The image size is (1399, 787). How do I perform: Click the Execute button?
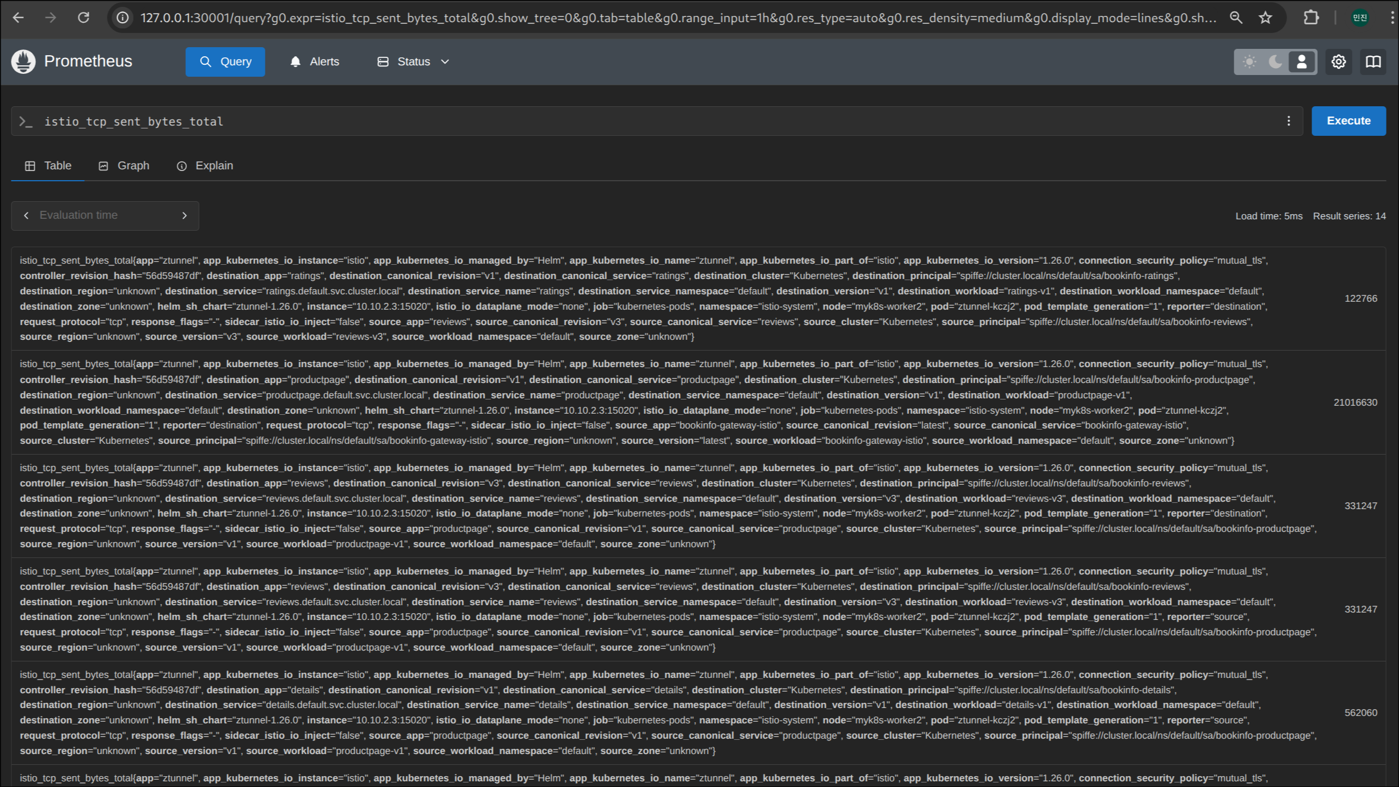pos(1348,121)
